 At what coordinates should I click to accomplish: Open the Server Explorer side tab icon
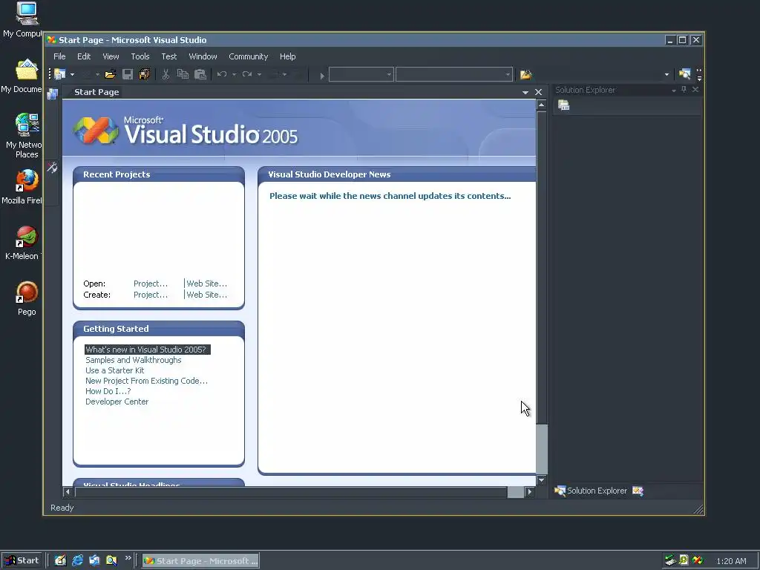(x=53, y=94)
